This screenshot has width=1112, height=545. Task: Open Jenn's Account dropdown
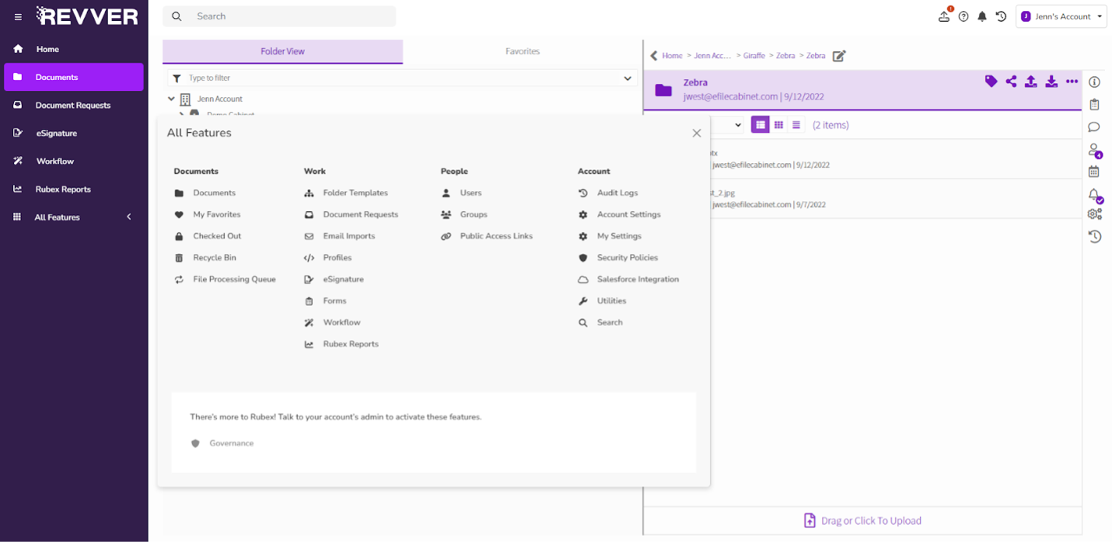[1061, 16]
